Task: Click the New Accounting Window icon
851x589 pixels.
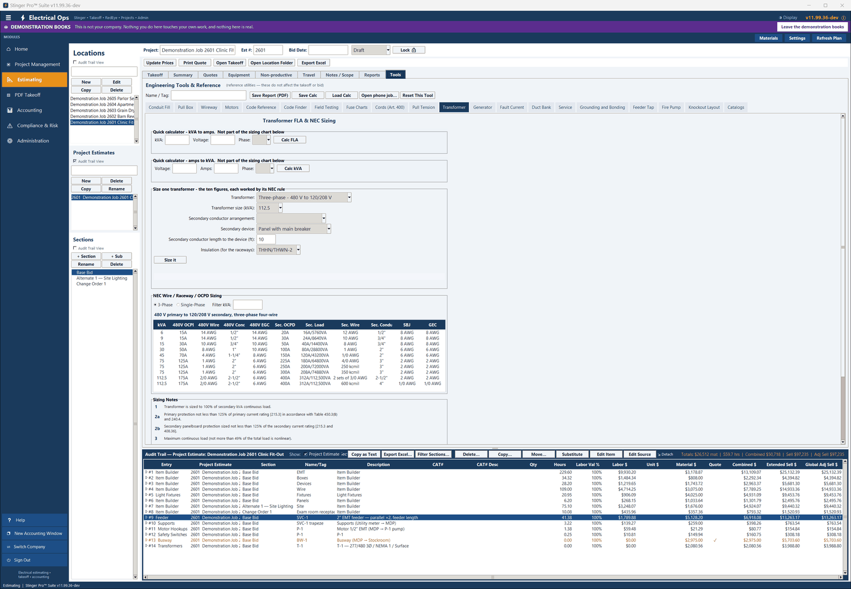Action: 9,533
